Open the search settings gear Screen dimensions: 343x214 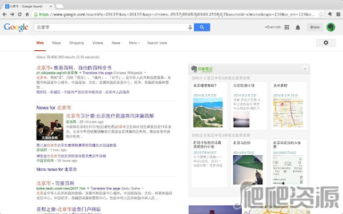(x=326, y=43)
